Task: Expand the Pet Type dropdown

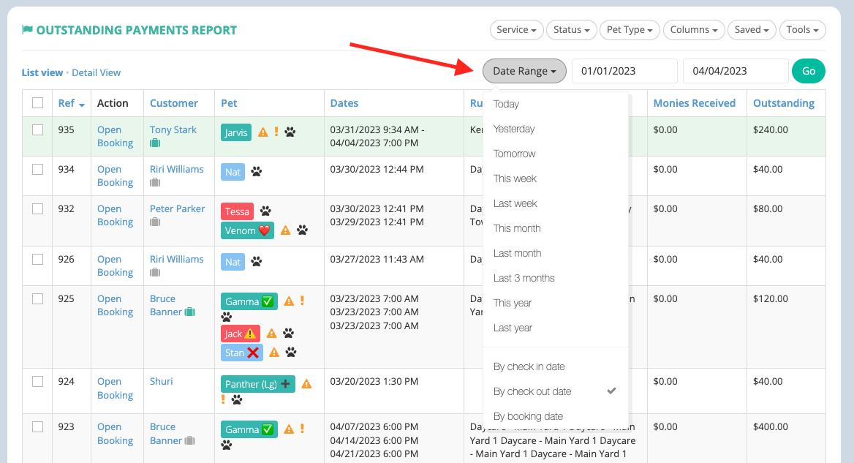Action: click(630, 30)
